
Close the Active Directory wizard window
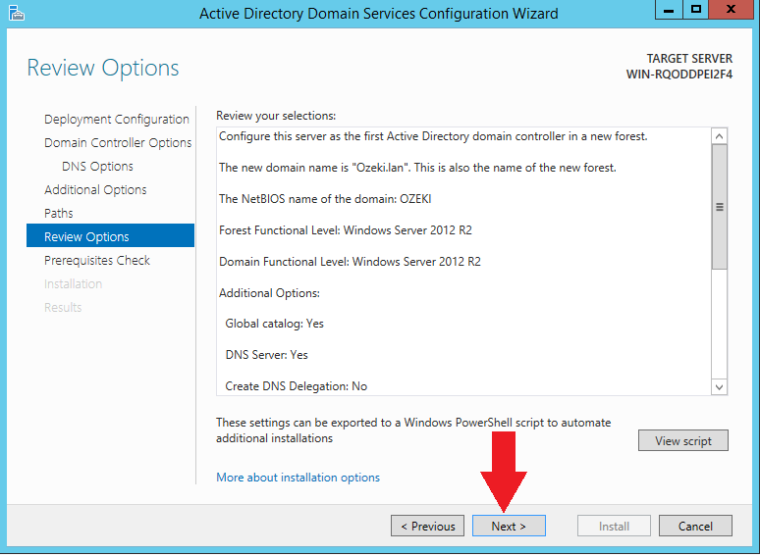pos(732,11)
